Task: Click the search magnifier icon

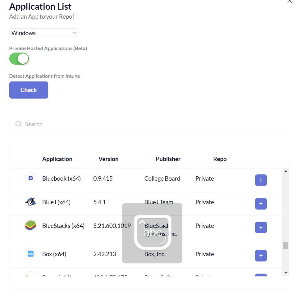Action: tap(18, 124)
